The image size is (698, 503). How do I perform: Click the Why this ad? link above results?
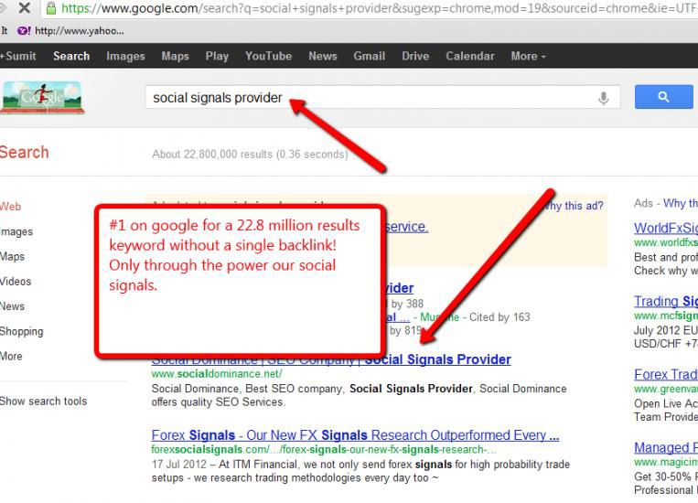(574, 206)
